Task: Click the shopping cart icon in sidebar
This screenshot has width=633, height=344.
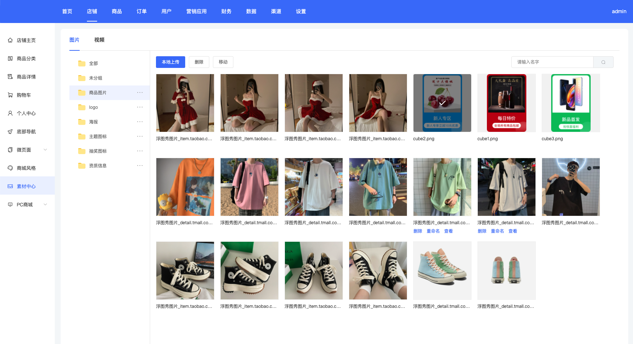Action: pos(10,95)
